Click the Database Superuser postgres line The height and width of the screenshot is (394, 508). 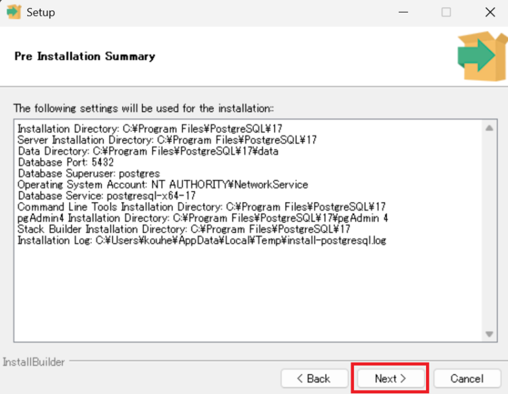click(89, 174)
